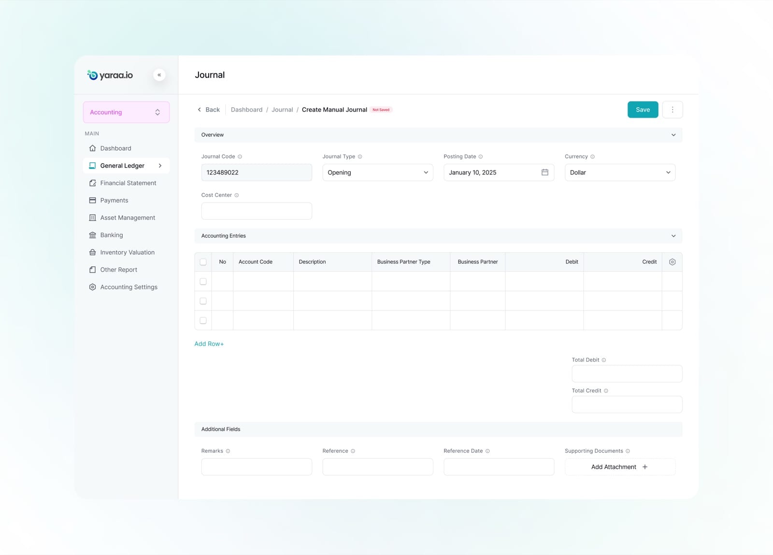Click the Total Credit field
773x555 pixels.
[x=627, y=405]
